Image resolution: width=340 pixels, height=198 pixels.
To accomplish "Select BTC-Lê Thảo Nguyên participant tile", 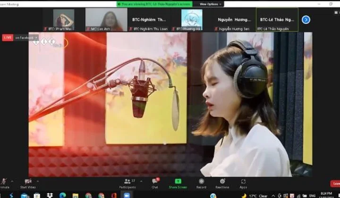I will point(277,20).
